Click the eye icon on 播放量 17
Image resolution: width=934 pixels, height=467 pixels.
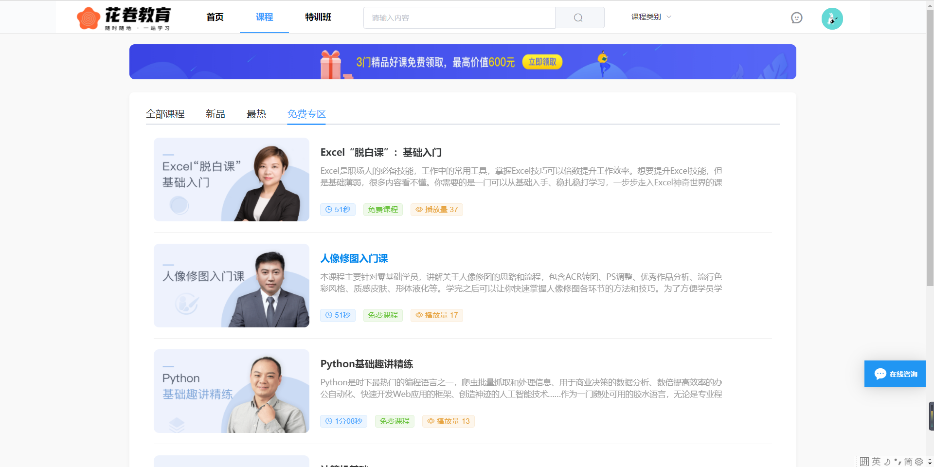pyautogui.click(x=419, y=315)
